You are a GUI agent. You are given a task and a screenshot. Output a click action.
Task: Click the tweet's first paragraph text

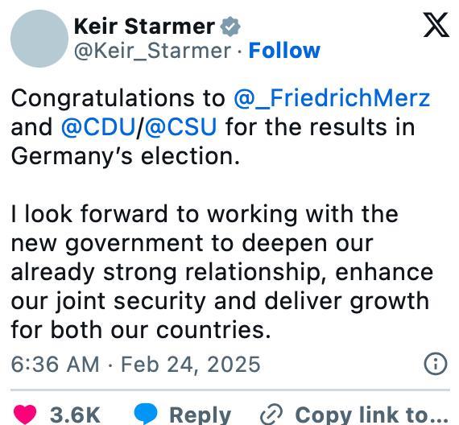[x=221, y=127]
